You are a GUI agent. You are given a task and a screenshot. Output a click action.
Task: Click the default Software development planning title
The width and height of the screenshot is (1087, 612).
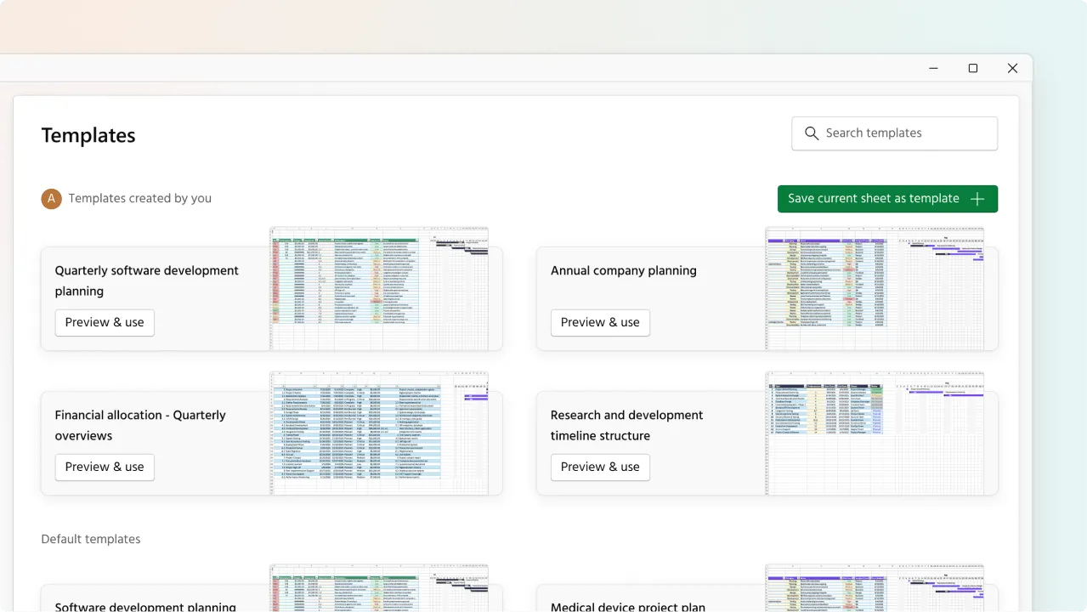[x=145, y=606]
